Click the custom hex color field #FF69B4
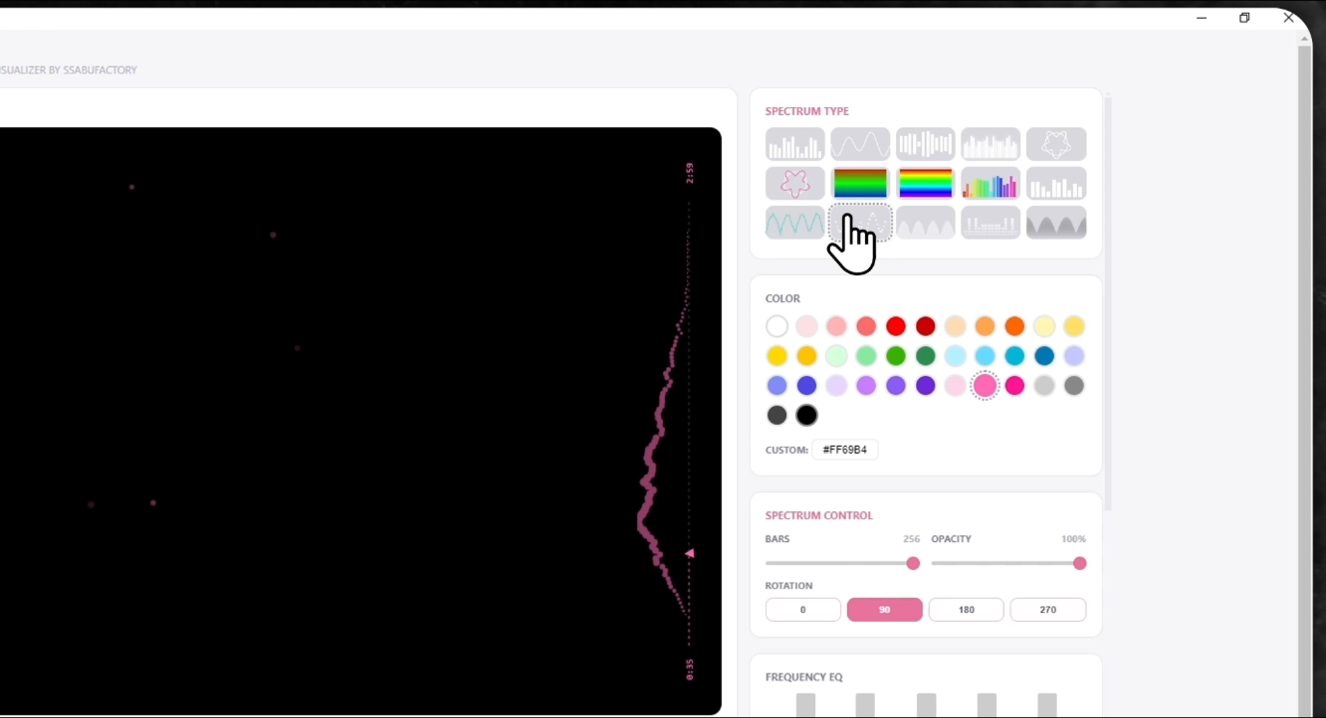 [845, 450]
